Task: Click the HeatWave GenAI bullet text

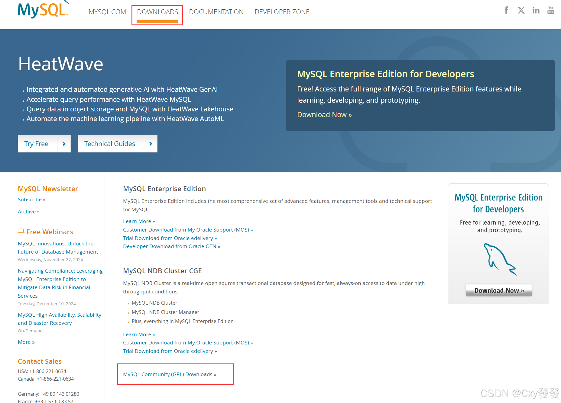Action: (122, 89)
